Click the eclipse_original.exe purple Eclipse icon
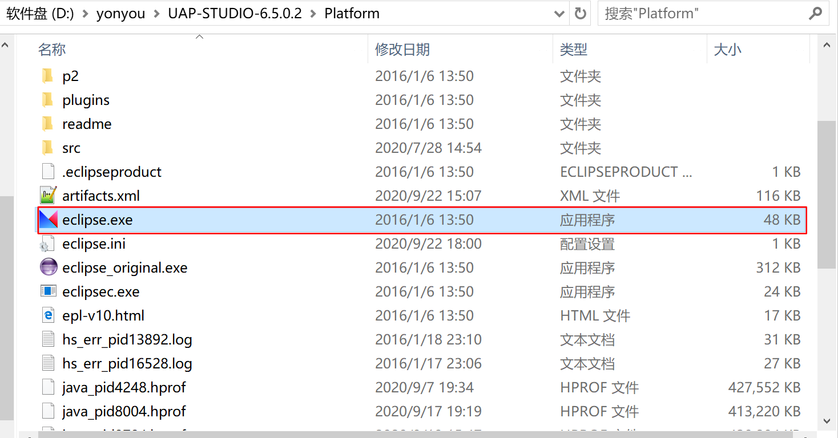Screen dimensions: 838x438 [49, 267]
